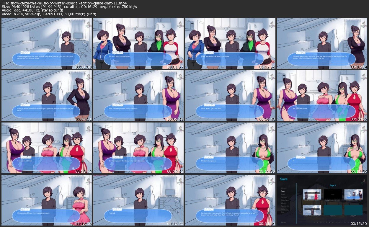Screen dimensions: 369x227
Task: Click the Page 3 heading
Action: click(332, 185)
